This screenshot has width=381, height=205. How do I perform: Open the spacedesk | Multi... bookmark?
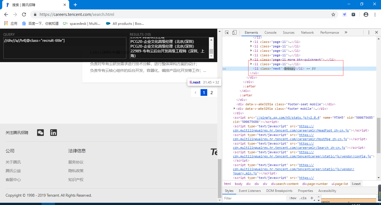(x=81, y=24)
